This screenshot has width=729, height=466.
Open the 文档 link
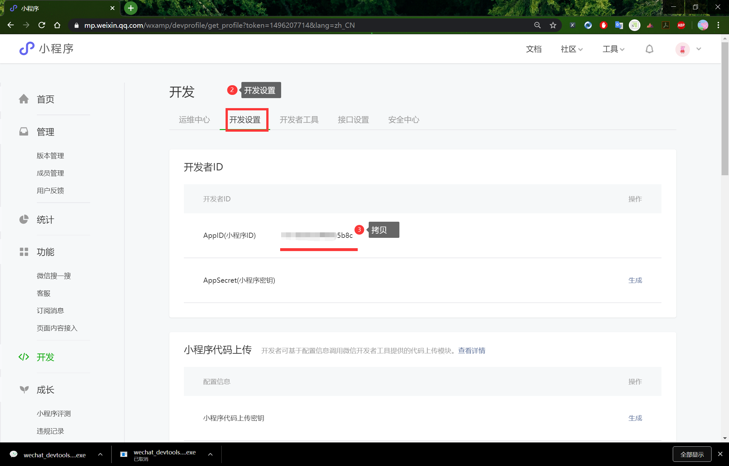click(x=534, y=49)
